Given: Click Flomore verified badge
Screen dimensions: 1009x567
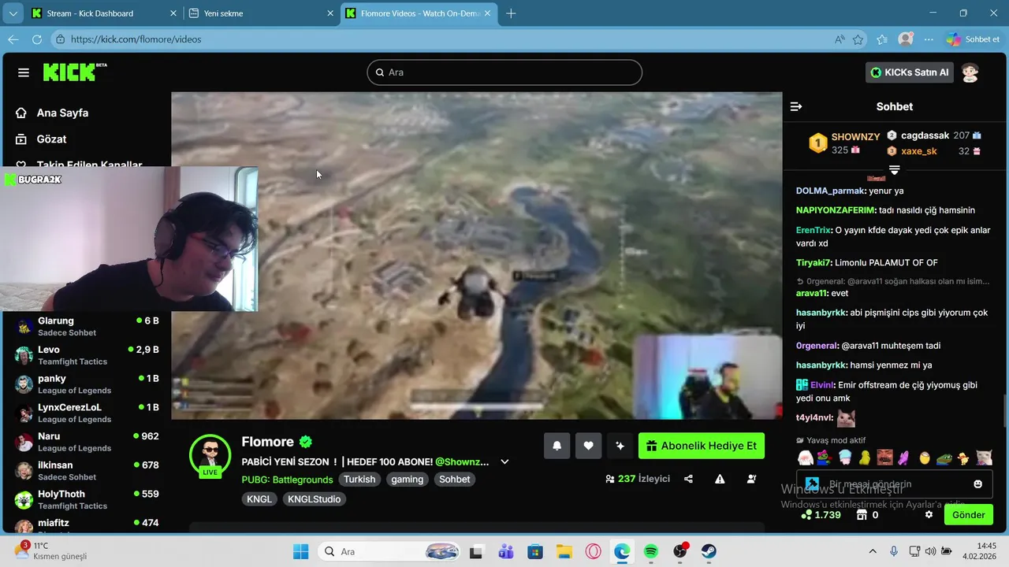Looking at the screenshot, I should pyautogui.click(x=306, y=442).
